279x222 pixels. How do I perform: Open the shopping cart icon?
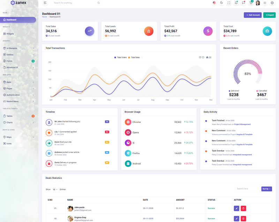point(250,3)
